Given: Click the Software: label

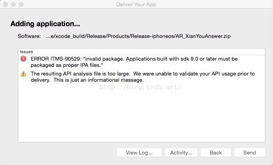Looking at the screenshot, I should click(29, 36).
